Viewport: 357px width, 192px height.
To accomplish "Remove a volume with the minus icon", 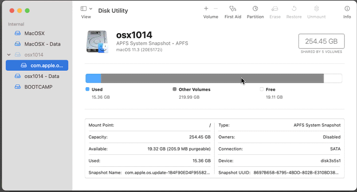I will click(x=216, y=8).
